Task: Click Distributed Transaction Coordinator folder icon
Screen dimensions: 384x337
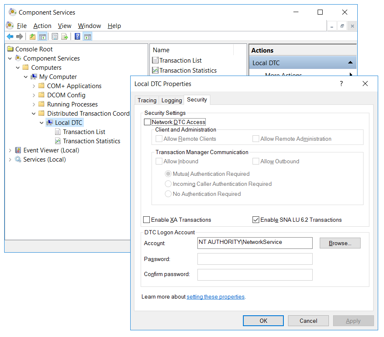Action: pyautogui.click(x=42, y=113)
